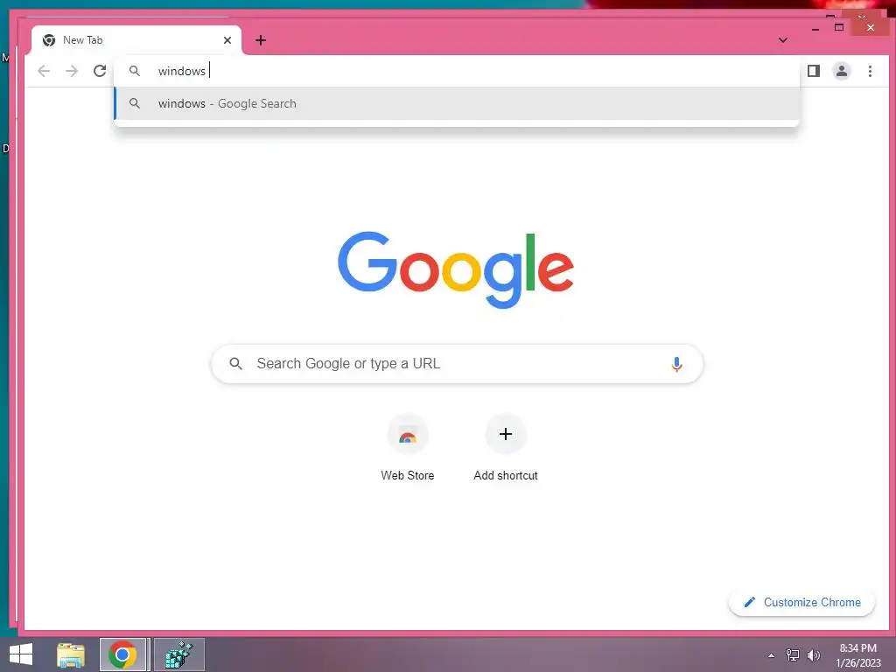Click the Google logo
Image resolution: width=896 pixels, height=672 pixels.
(455, 269)
